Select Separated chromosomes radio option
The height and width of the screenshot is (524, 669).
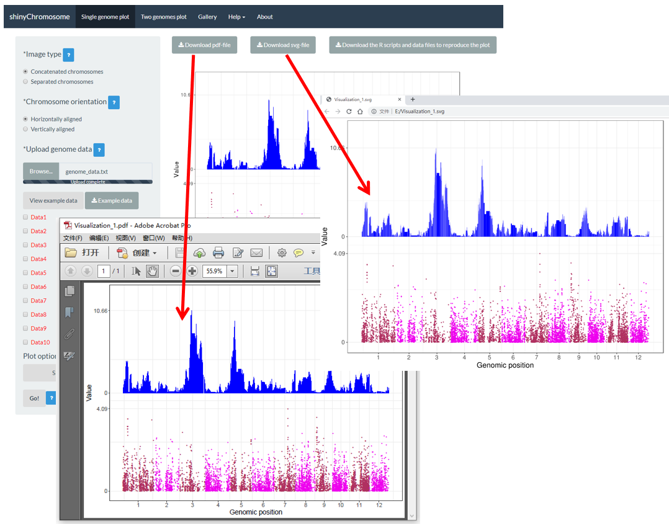tap(25, 81)
